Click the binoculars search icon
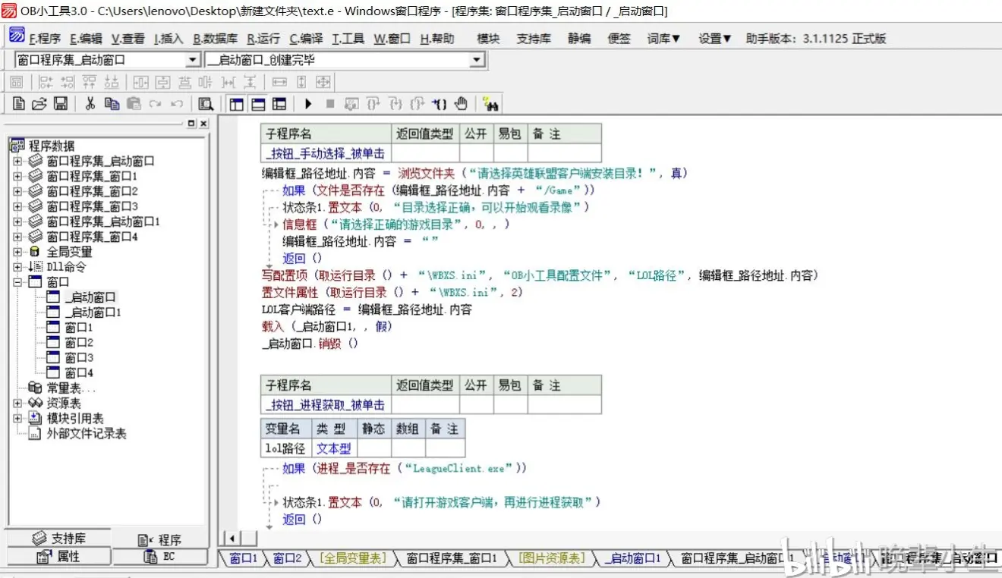This screenshot has width=1002, height=578. [490, 104]
